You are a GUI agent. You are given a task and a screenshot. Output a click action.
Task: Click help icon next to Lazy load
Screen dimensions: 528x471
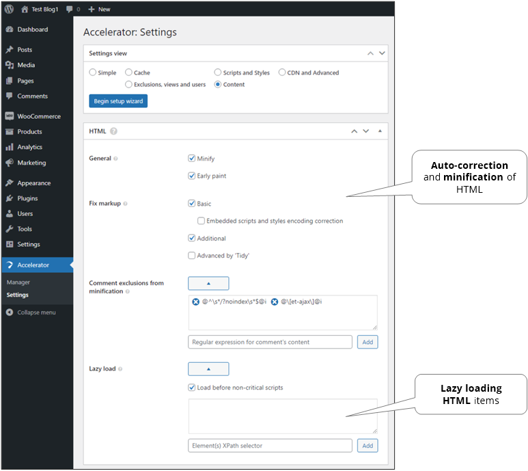[120, 369]
